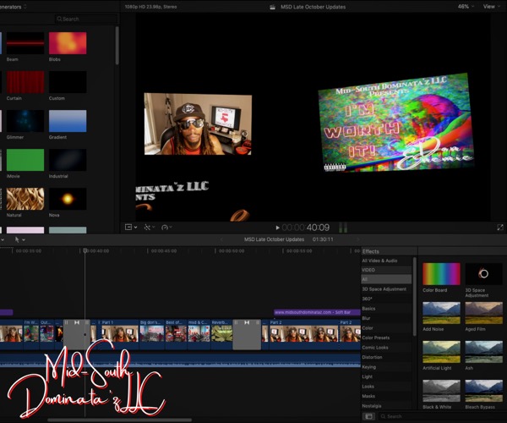Click the play button beside the timecode
Screen dimensions: 507x423
click(277, 228)
